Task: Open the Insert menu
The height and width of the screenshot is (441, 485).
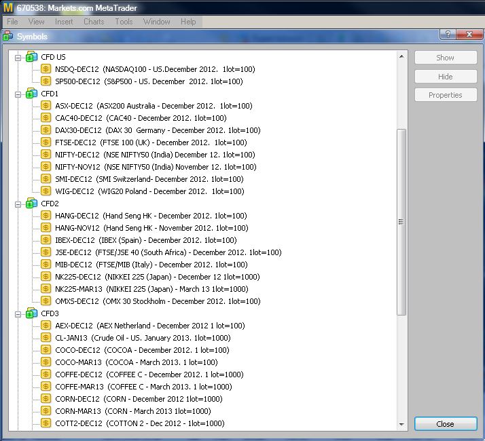Action: pos(64,22)
